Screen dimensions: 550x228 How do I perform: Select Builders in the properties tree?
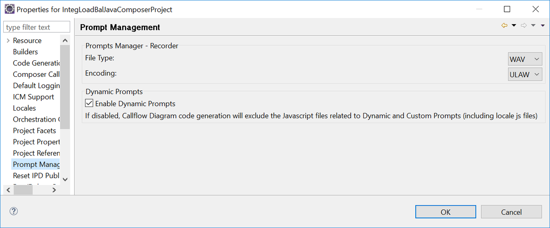click(x=25, y=52)
